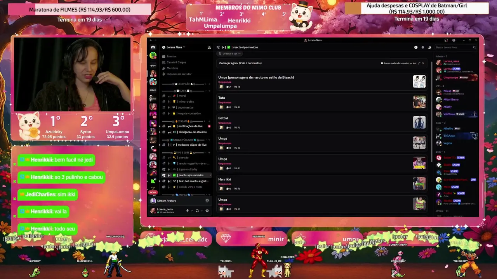Open KDesp member in VIP list
Screen dimensions: 497x279
pos(457,92)
